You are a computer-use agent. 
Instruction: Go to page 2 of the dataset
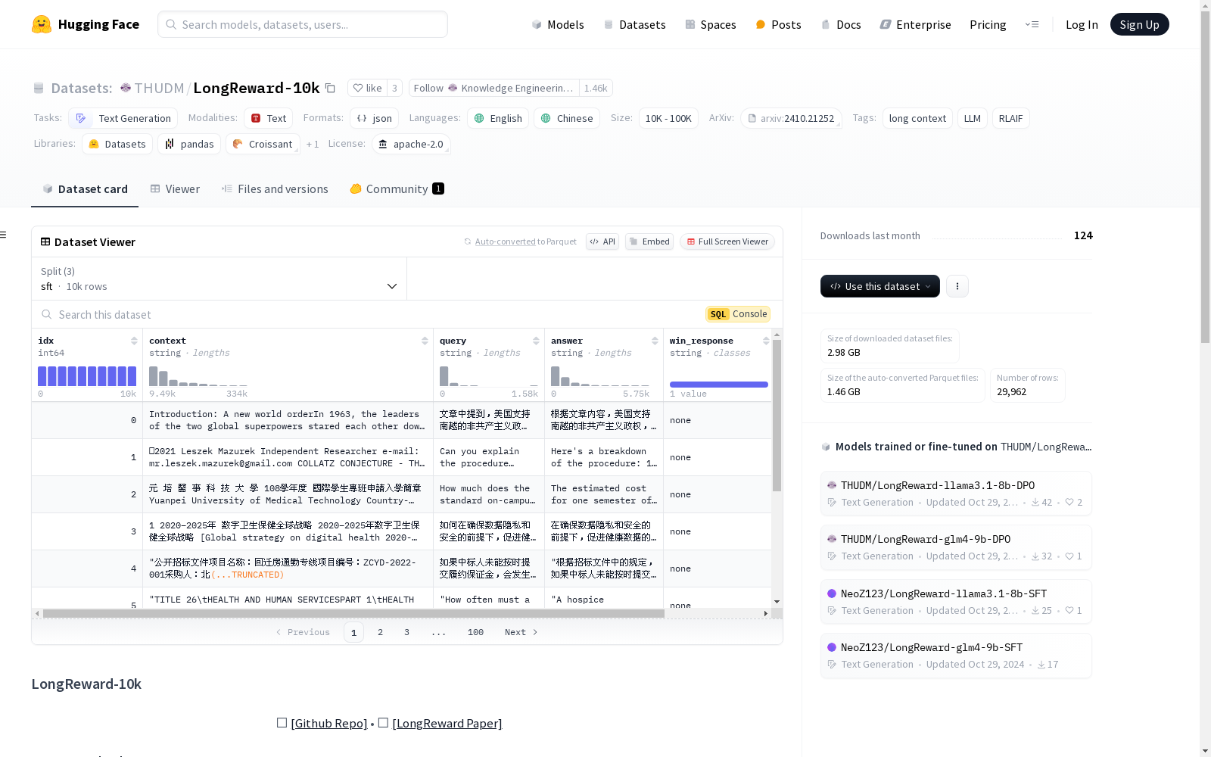[x=380, y=632]
